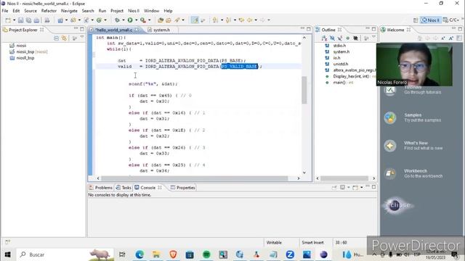
Task: Open the Run button dropdown arrow
Action: tap(136, 20)
